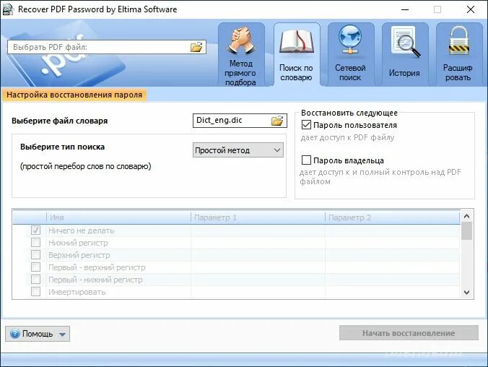
Task: Switch to the dictionary search tab
Action: point(297,55)
